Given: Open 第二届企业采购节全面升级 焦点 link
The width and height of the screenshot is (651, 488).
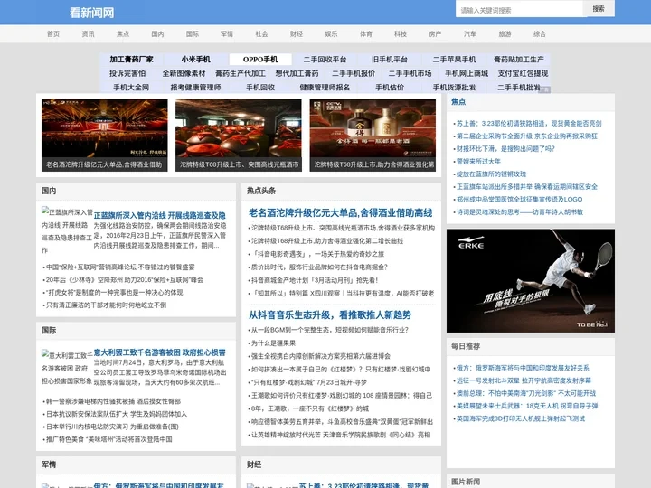Looking at the screenshot, I should (527, 136).
